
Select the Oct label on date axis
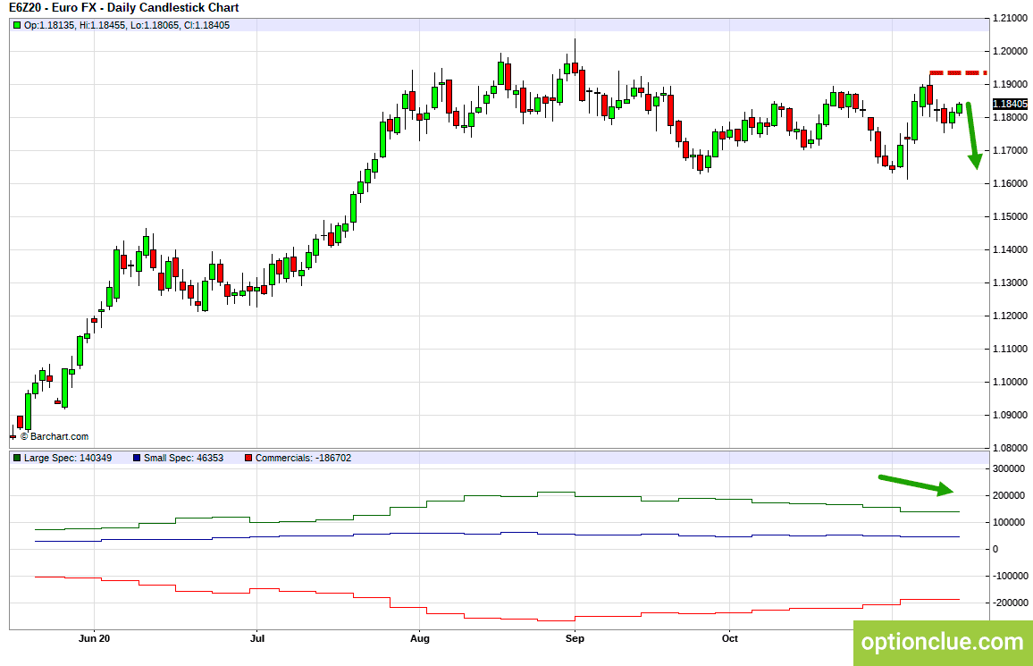pos(729,638)
